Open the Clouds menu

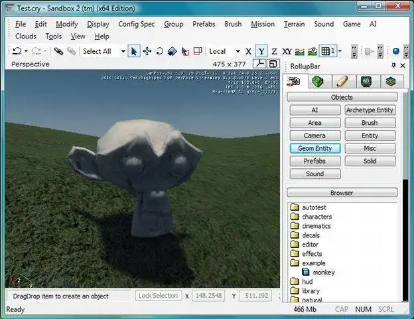click(x=26, y=37)
